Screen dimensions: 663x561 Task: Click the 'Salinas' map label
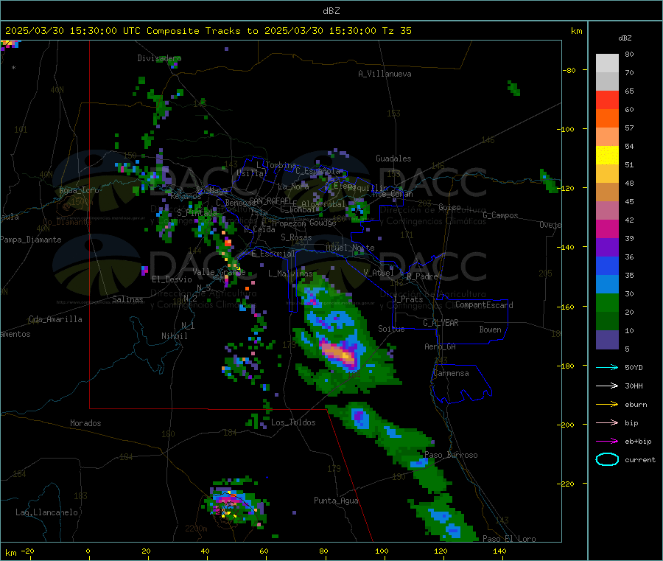tap(127, 299)
